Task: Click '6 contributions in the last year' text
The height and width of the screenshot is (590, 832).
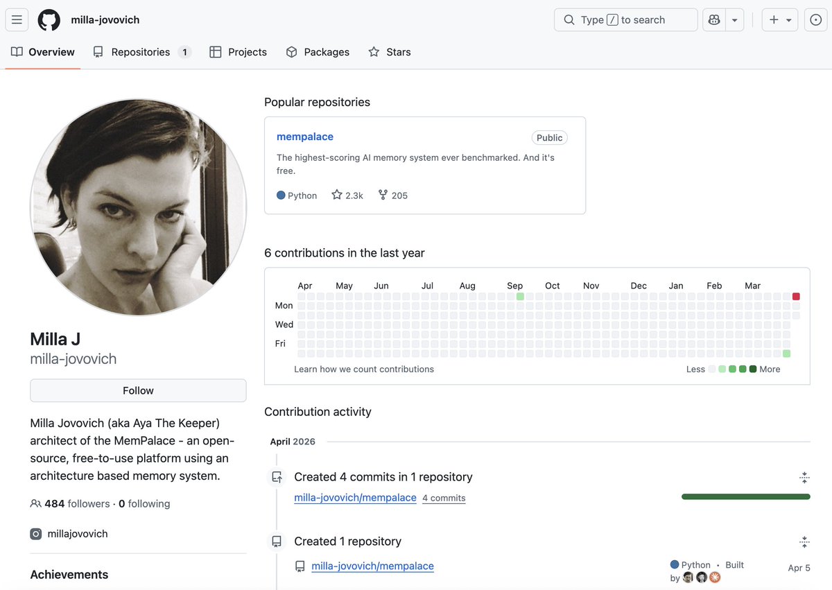Action: pos(345,253)
